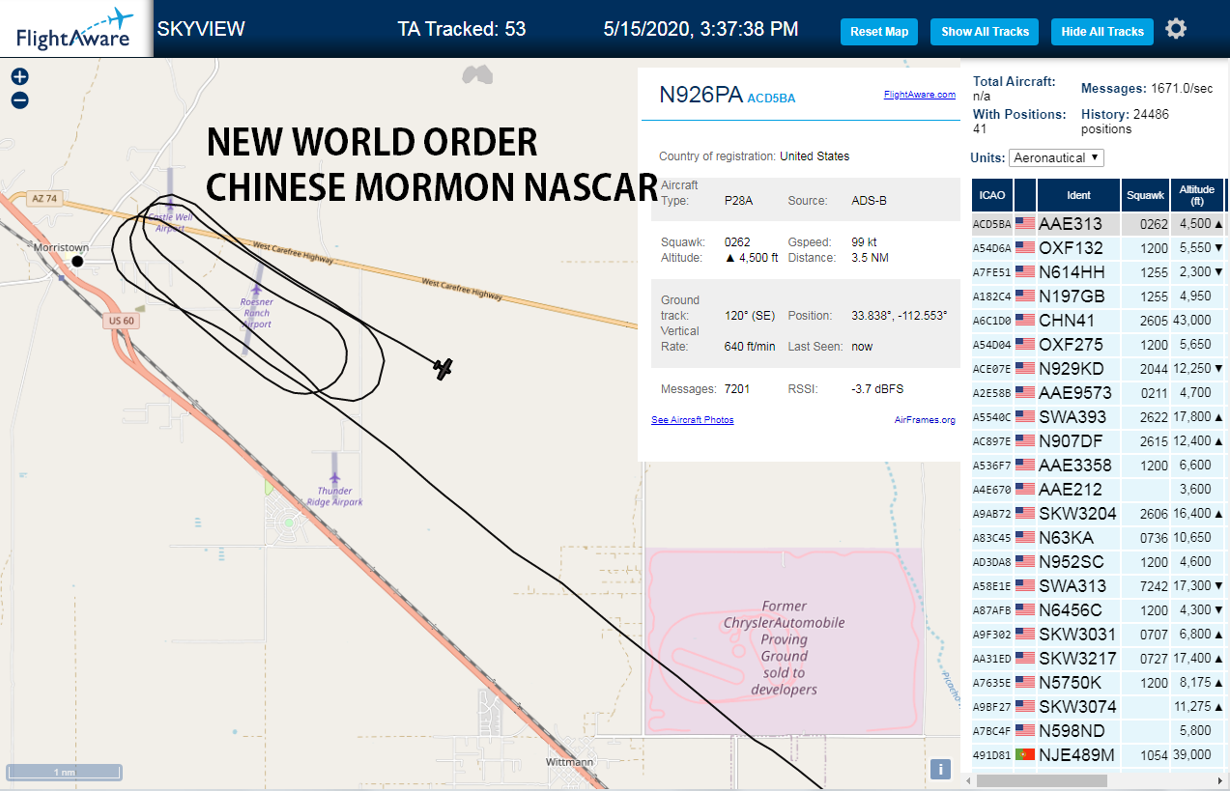Screen dimensions: 1230x791
Task: Select the N5750K aircraft row
Action: 1099,683
